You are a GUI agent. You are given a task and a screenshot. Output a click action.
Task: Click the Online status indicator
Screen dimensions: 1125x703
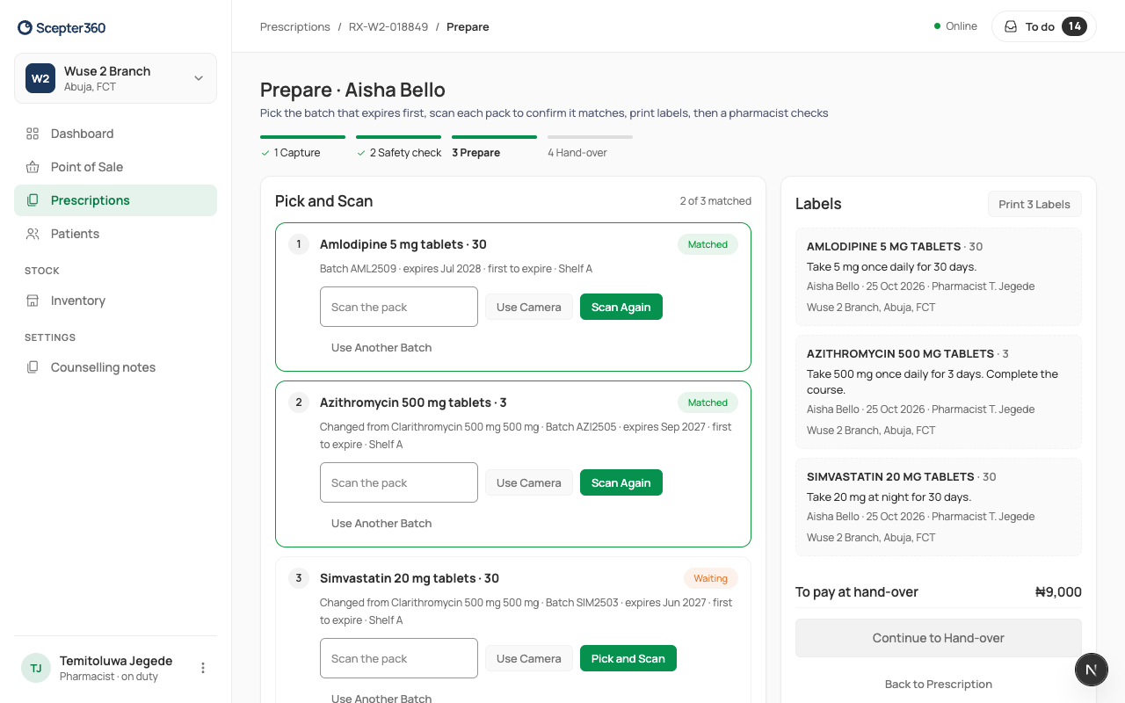[955, 26]
